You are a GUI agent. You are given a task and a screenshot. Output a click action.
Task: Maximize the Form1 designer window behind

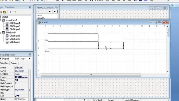tap(158, 8)
